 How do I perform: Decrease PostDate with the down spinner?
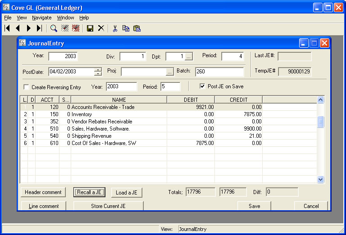(x=98, y=74)
